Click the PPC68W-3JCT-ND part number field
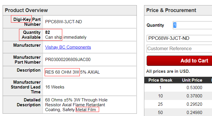Viewport: 212px width, 116px height. coord(179,38)
